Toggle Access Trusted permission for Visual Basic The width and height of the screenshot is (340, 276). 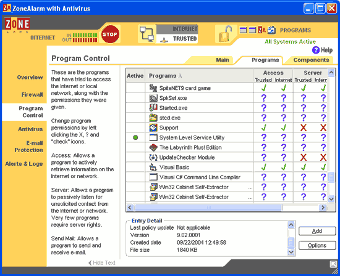pyautogui.click(x=264, y=167)
